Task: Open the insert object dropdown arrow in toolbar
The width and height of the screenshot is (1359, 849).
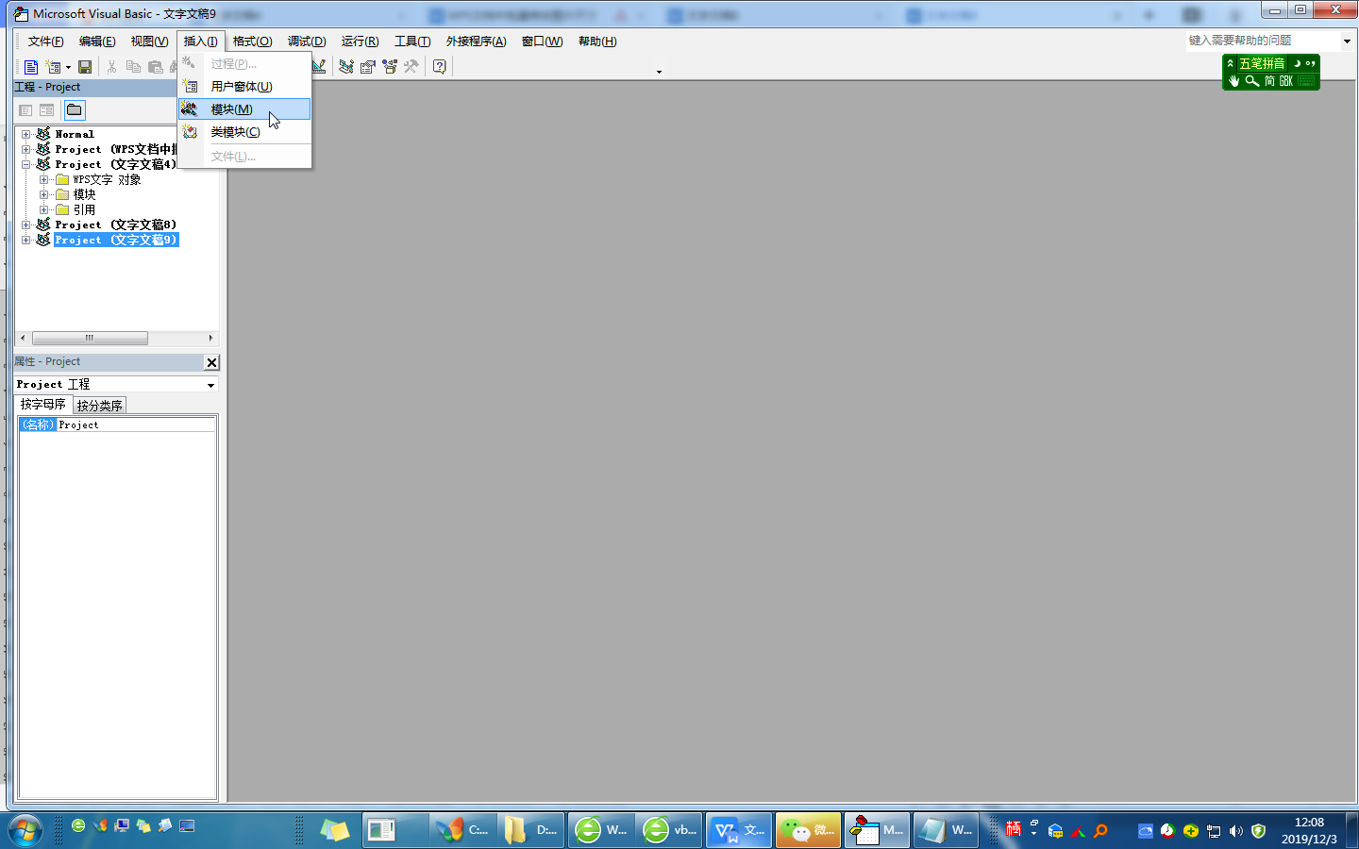Action: (x=68, y=67)
